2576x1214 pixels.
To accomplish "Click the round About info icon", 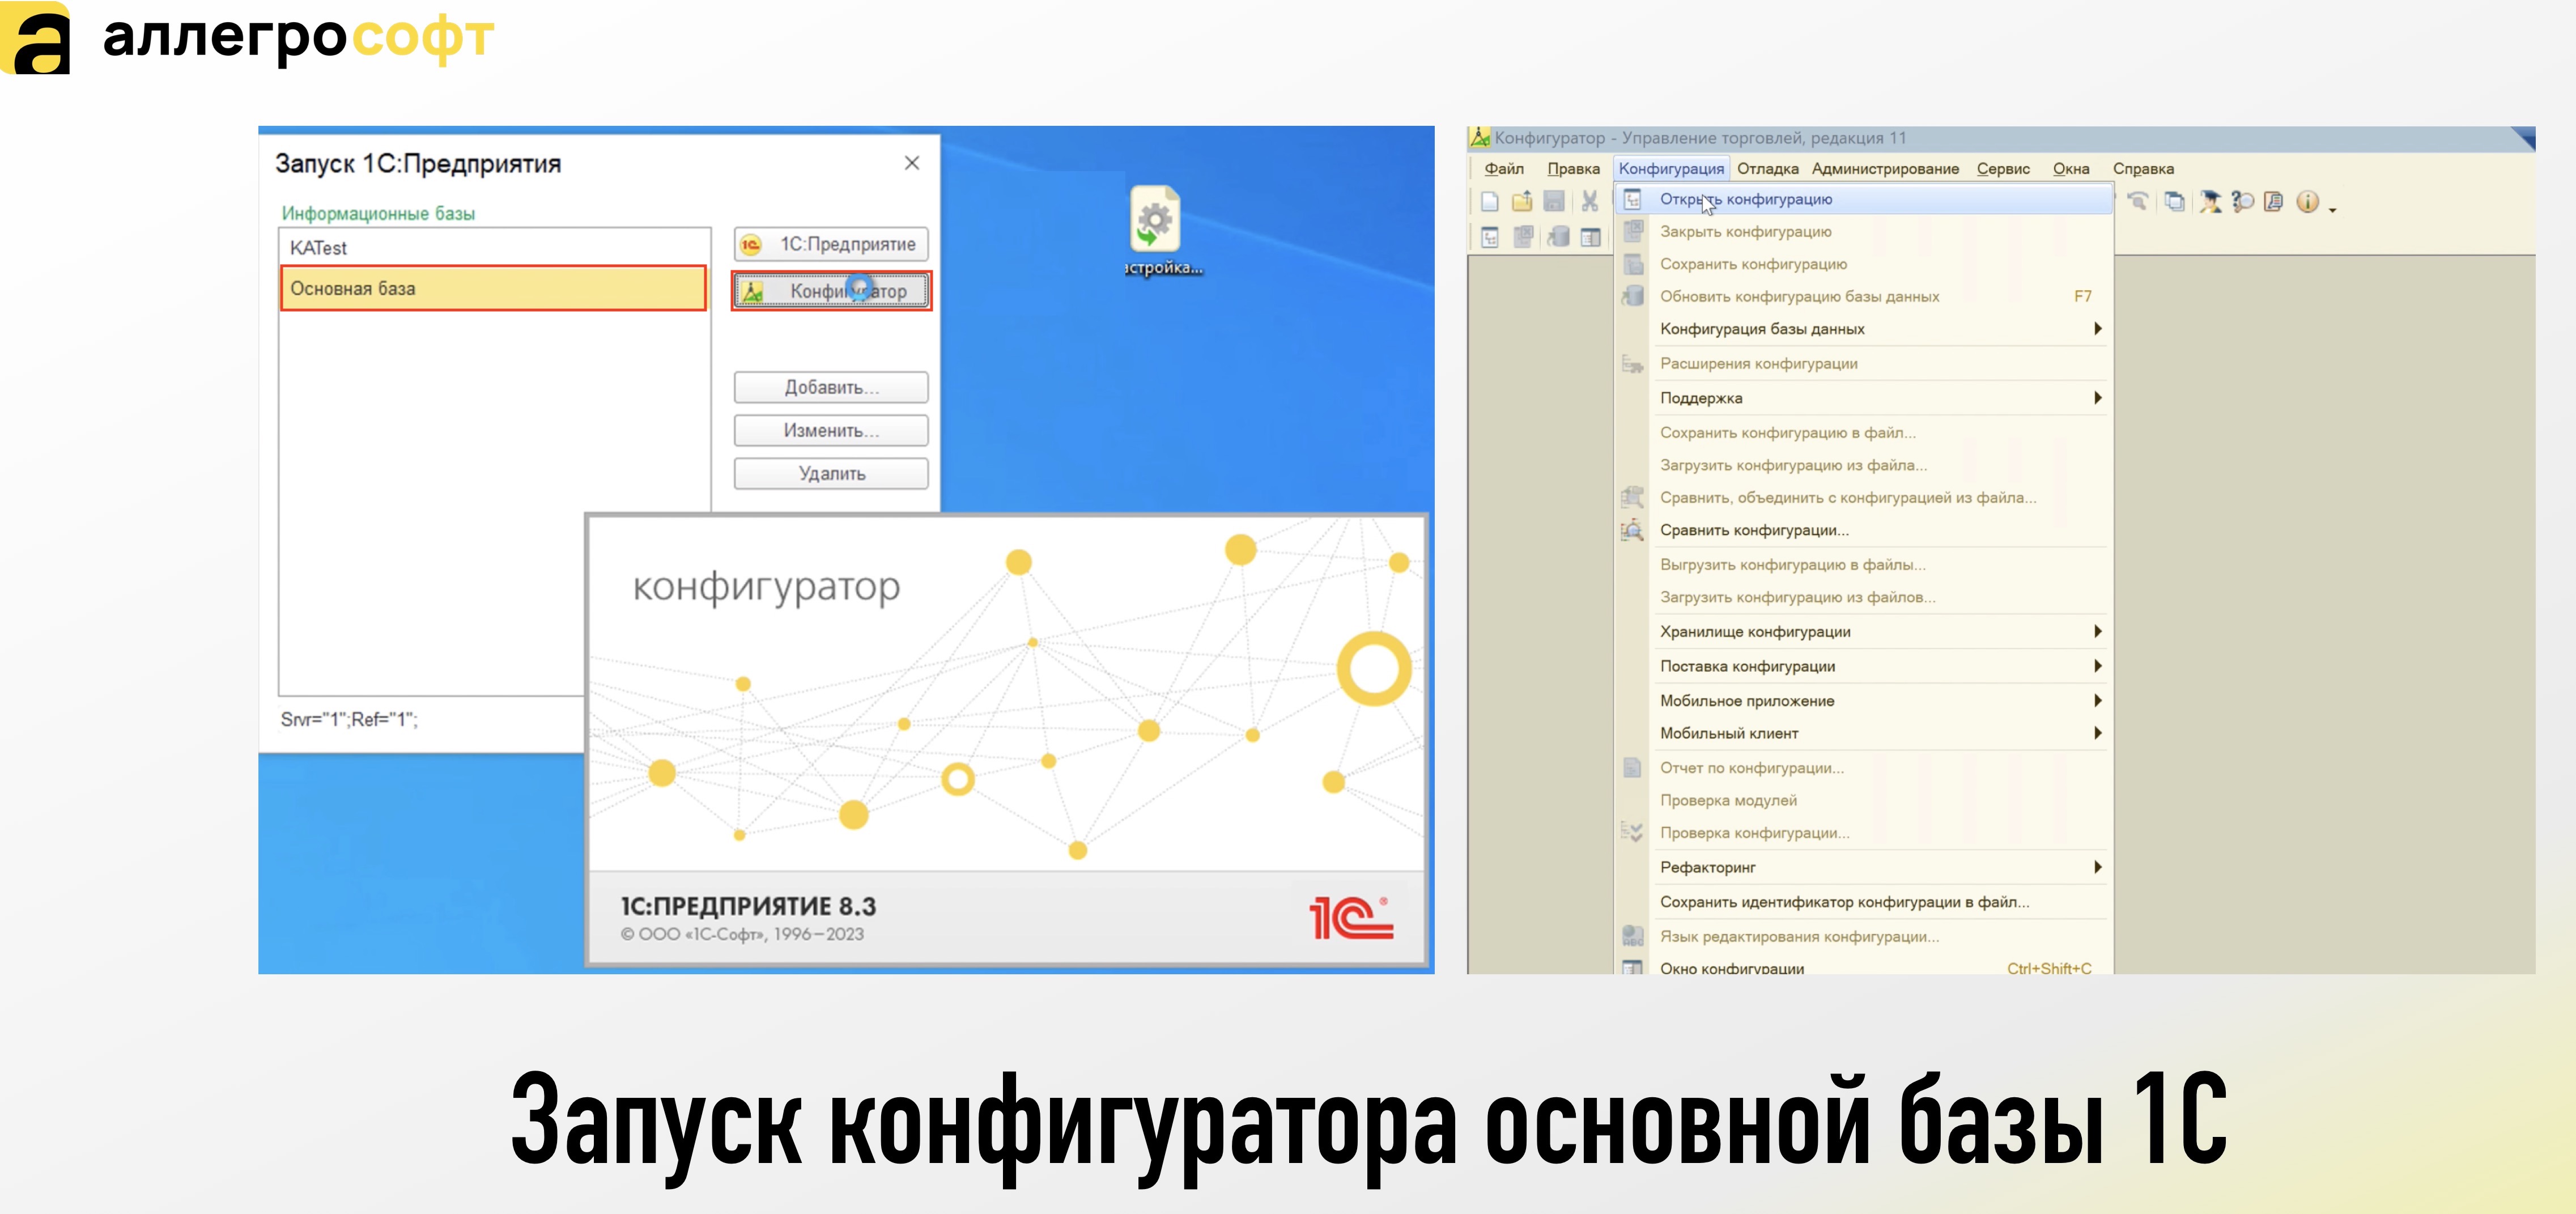I will pos(2307,202).
